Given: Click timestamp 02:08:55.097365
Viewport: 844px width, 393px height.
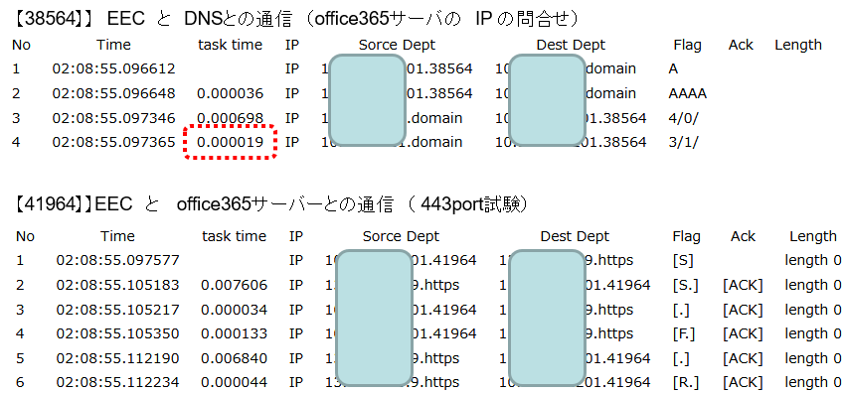Looking at the screenshot, I should tap(113, 143).
